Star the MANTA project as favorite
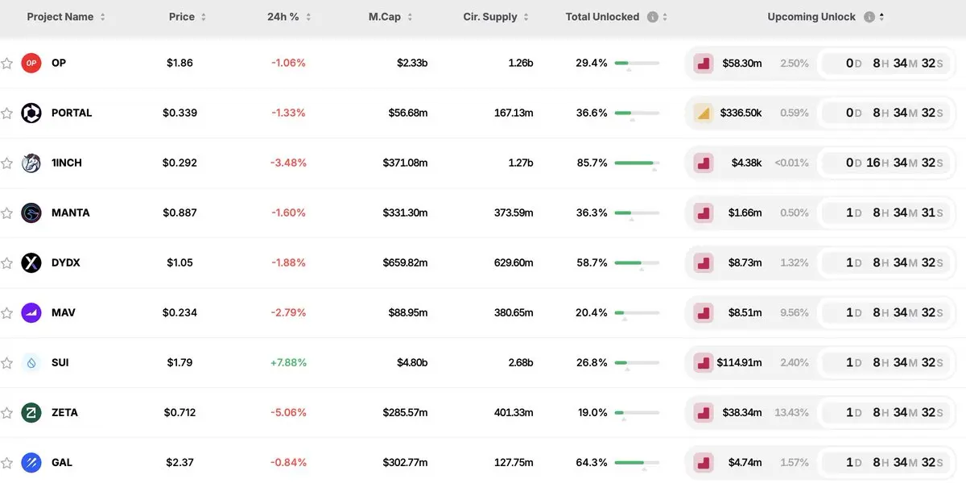Screen dimensions: 966x483 coord(7,213)
